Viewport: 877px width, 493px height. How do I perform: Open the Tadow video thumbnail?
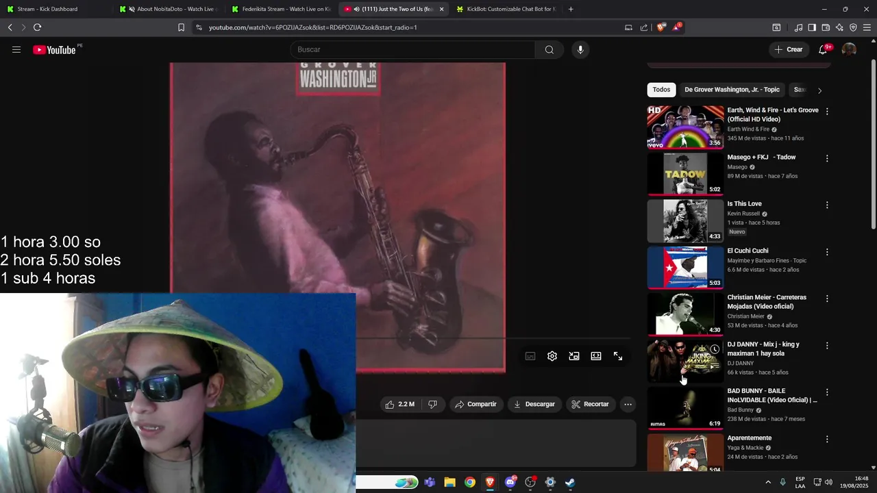click(x=685, y=173)
